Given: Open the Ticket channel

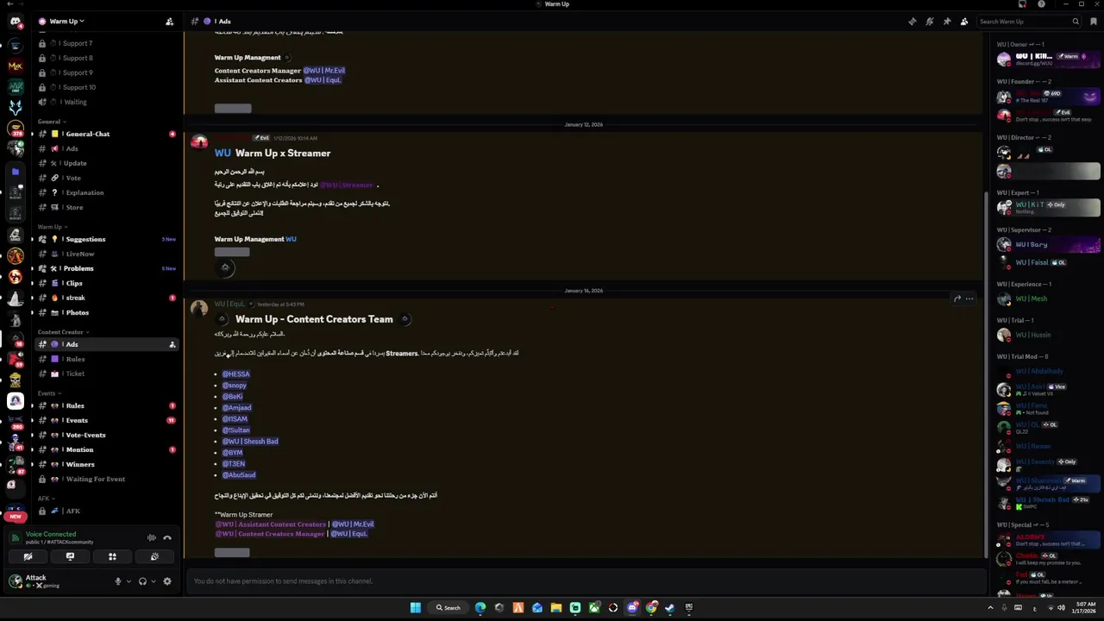Looking at the screenshot, I should tap(106, 373).
